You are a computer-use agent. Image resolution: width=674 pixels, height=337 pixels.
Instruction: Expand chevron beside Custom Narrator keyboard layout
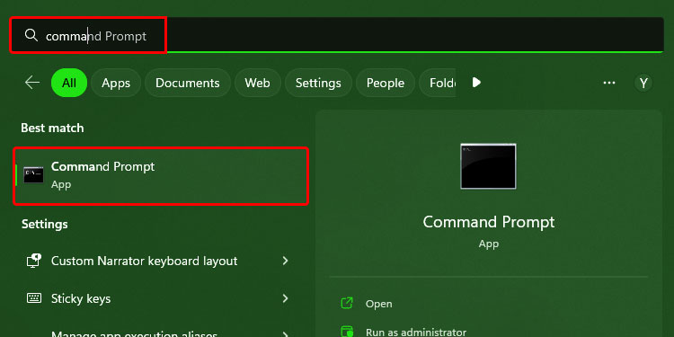[x=285, y=261]
